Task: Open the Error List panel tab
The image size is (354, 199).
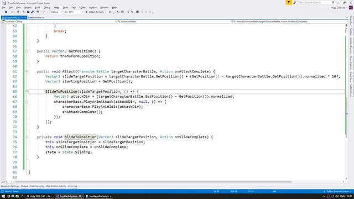Action: (72, 186)
